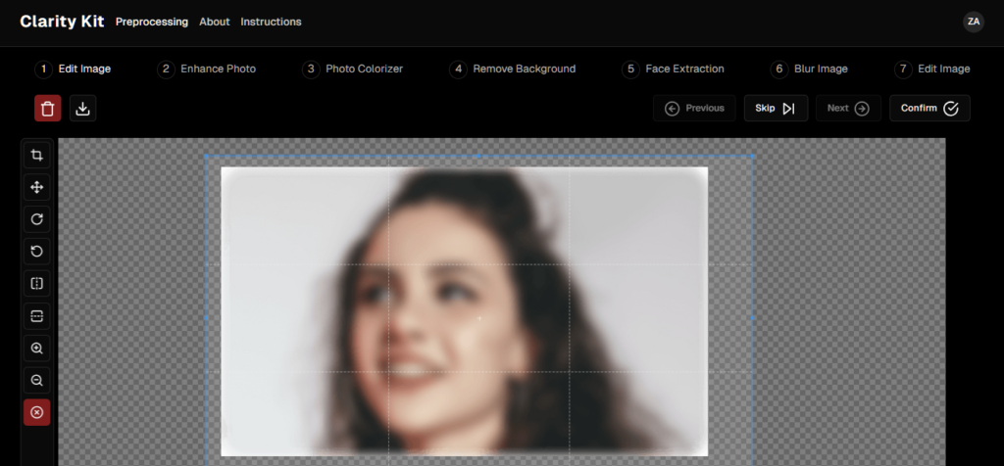Flip image horizontally

[37, 284]
